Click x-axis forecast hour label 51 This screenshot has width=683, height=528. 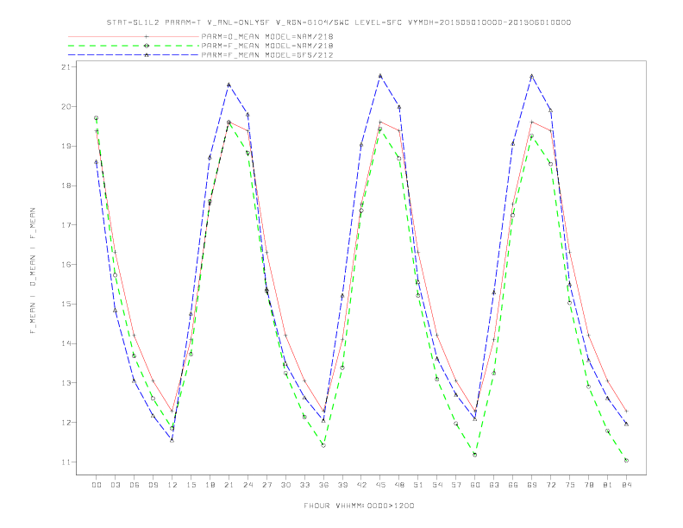click(418, 485)
